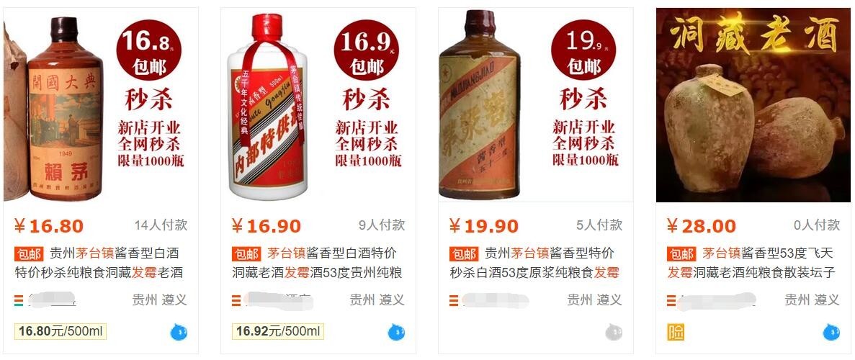Open the 洞藏老酒 clay jar product image

pos(753,105)
